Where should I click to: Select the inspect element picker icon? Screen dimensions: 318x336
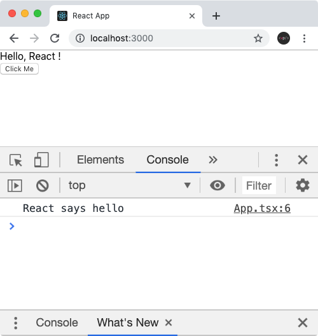coord(16,160)
